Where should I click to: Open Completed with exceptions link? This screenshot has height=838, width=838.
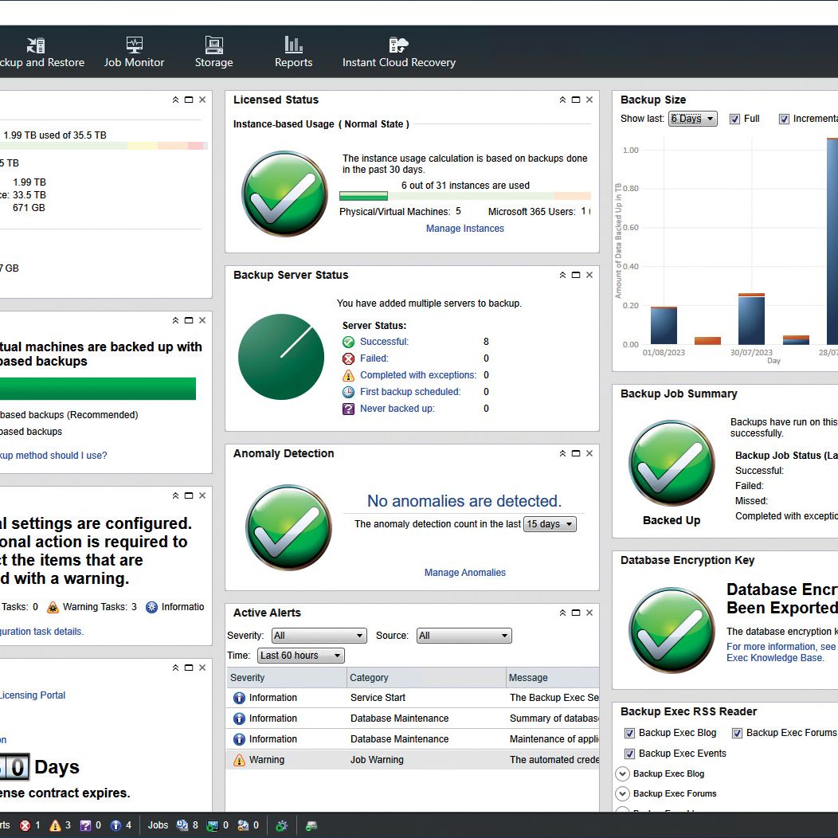[x=418, y=375]
